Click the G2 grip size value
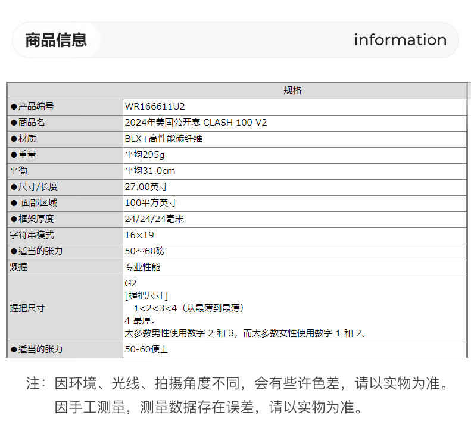 tap(131, 283)
